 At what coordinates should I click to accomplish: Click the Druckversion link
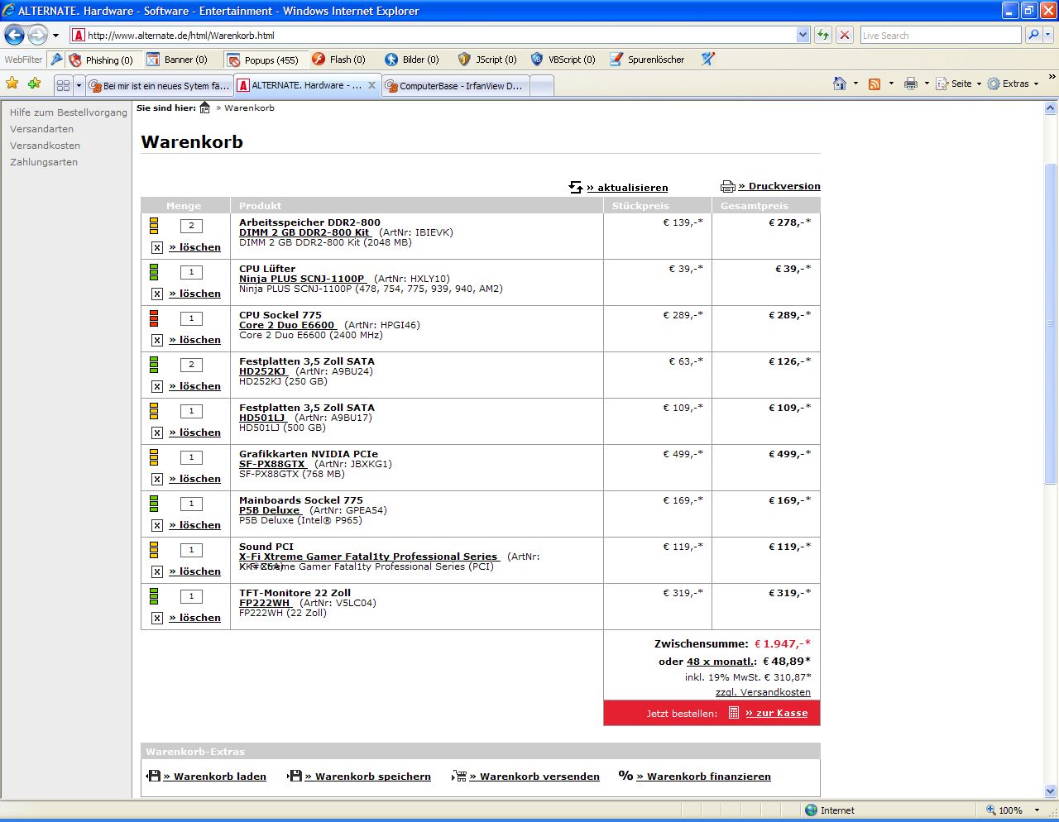click(779, 186)
